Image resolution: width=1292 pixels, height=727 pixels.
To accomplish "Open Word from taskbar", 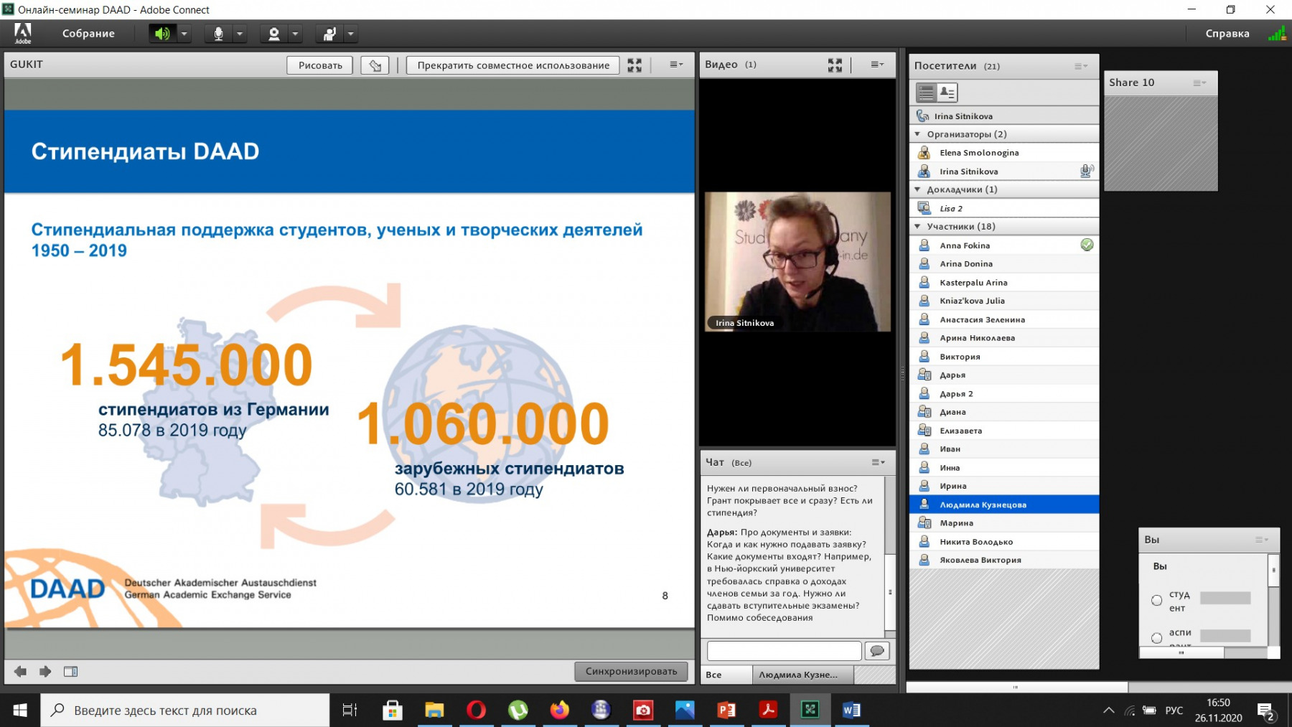I will point(851,710).
